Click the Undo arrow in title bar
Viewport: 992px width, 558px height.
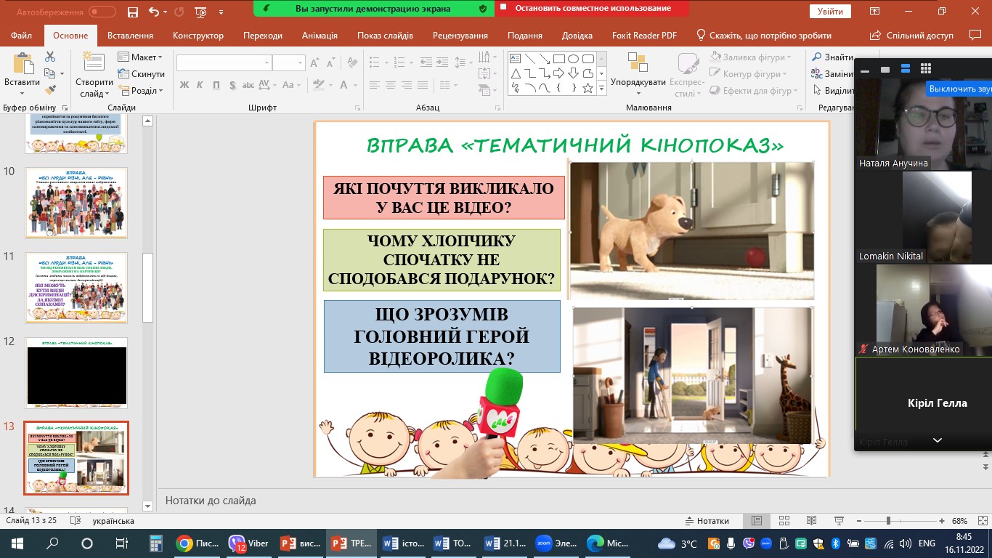point(153,12)
